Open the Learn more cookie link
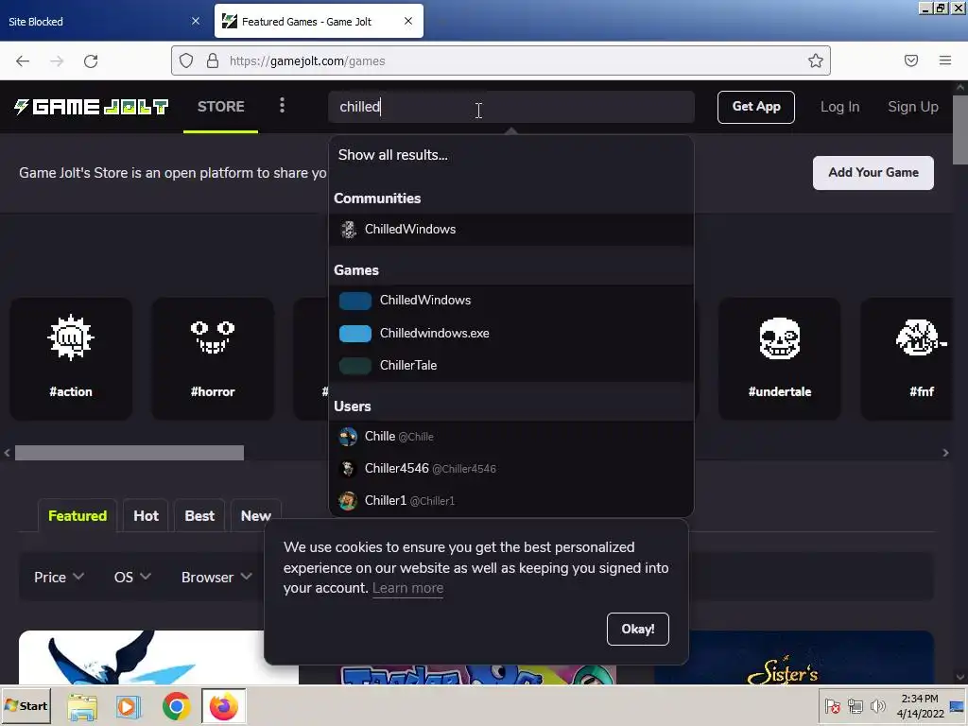This screenshot has width=968, height=726. (x=407, y=588)
